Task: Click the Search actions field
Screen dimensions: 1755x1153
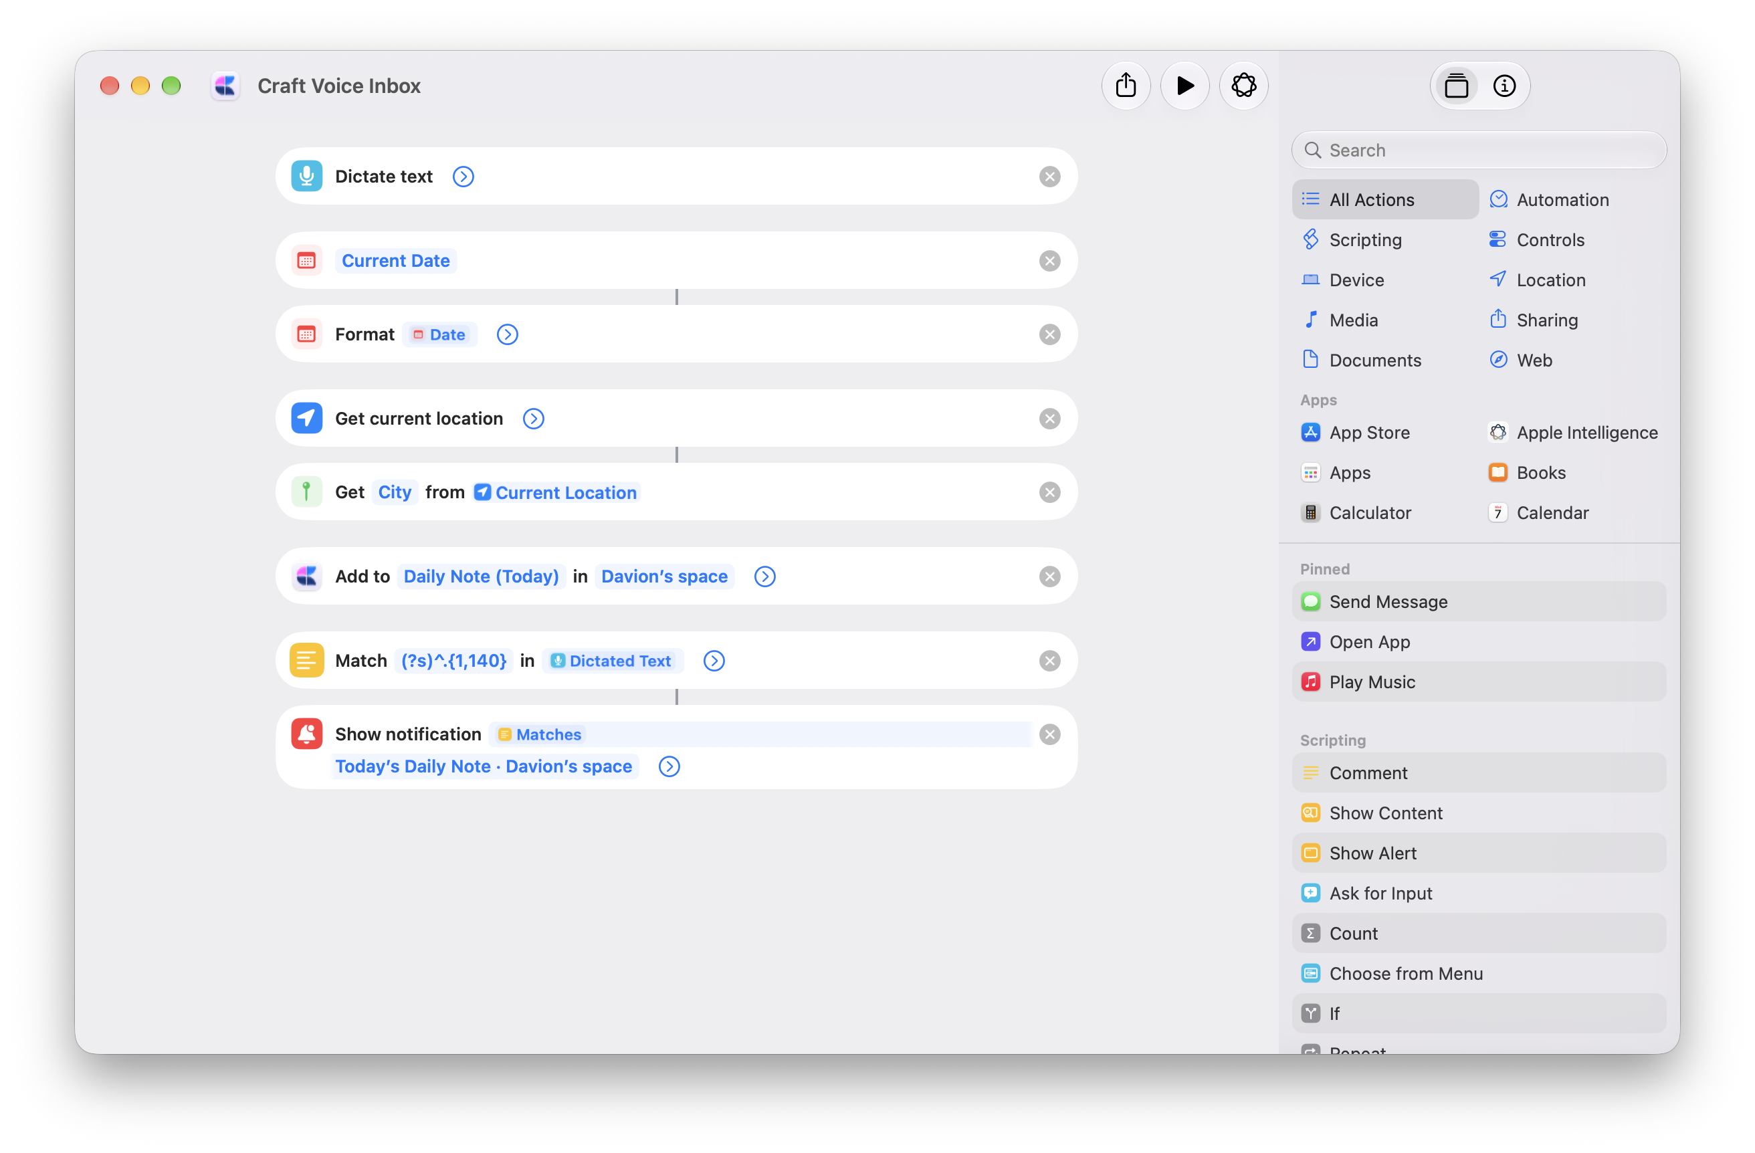Action: pyautogui.click(x=1479, y=150)
